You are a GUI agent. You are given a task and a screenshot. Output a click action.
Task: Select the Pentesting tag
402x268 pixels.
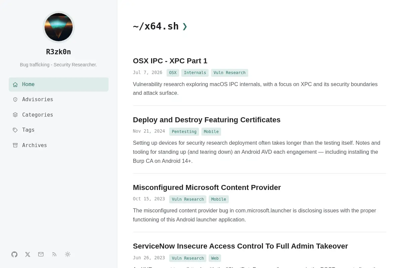point(184,132)
